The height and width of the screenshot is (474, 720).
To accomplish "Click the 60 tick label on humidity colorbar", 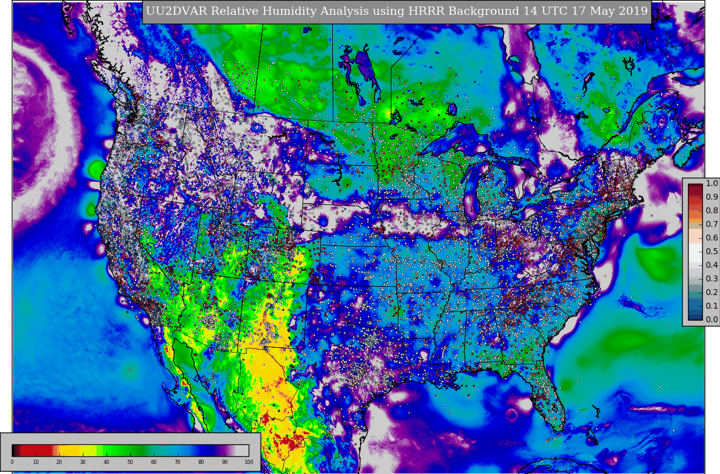I will (154, 462).
